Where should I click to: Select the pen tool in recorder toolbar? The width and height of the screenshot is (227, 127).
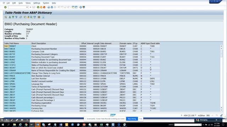[12, 120]
